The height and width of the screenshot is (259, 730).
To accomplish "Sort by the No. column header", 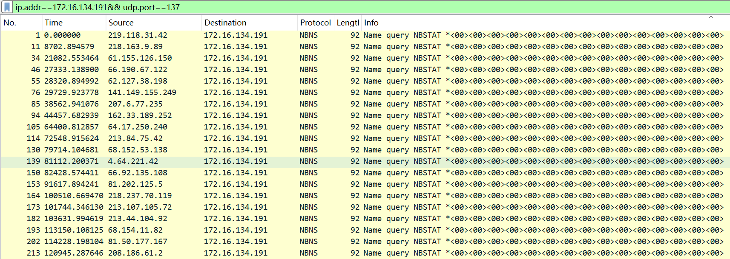I will (x=21, y=23).
